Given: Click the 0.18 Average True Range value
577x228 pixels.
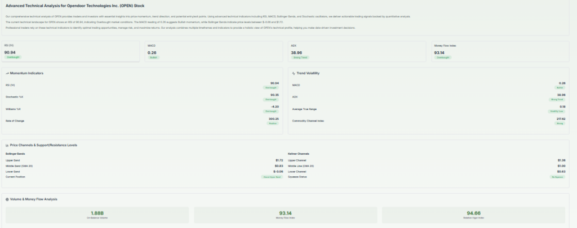Looking at the screenshot, I should click(x=563, y=107).
